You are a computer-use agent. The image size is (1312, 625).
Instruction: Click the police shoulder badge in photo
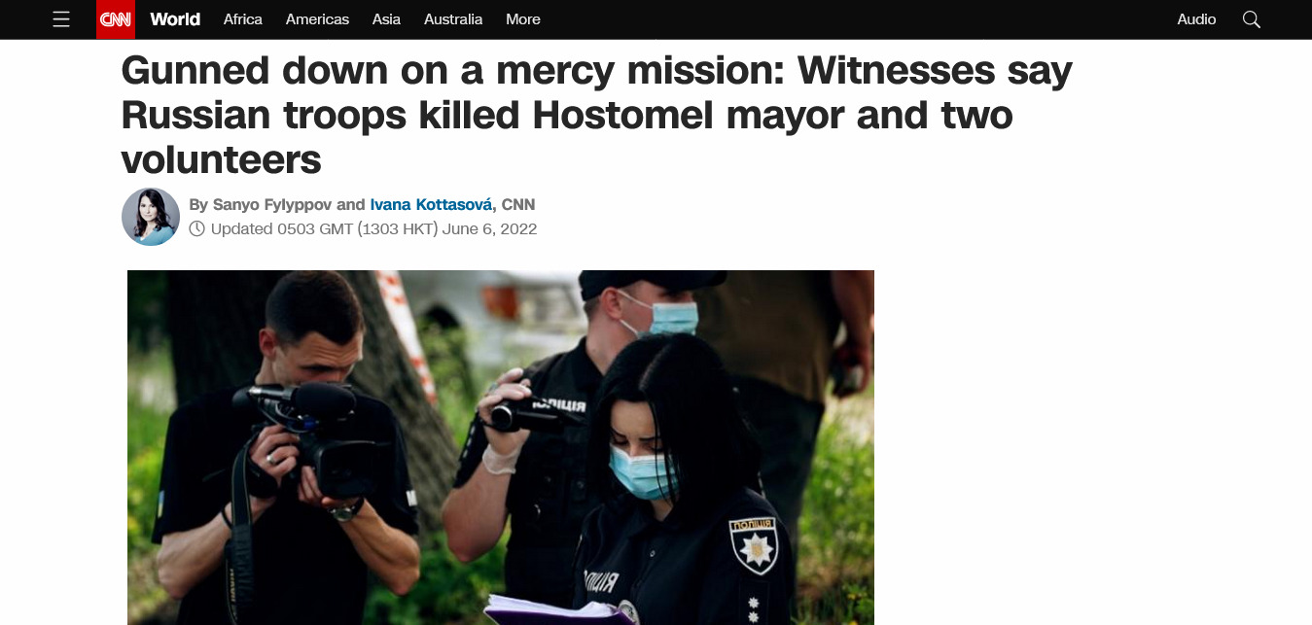[752, 546]
